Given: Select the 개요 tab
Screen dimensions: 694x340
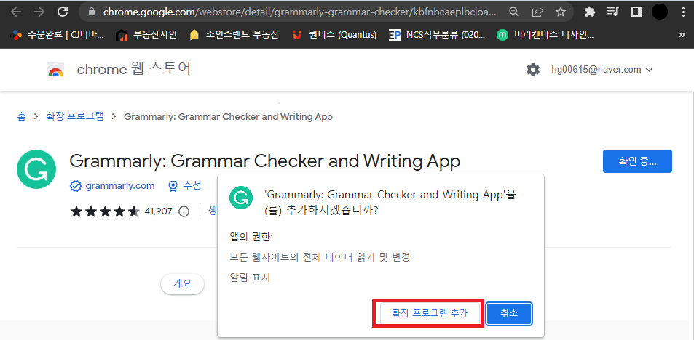Looking at the screenshot, I should [x=182, y=284].
